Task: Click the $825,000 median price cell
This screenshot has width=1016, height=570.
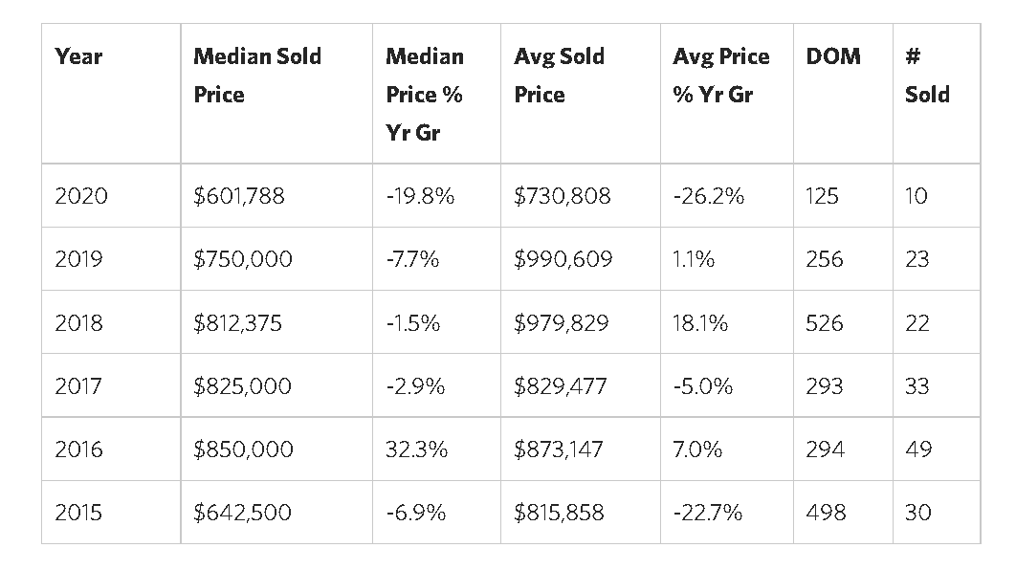Action: [x=242, y=386]
